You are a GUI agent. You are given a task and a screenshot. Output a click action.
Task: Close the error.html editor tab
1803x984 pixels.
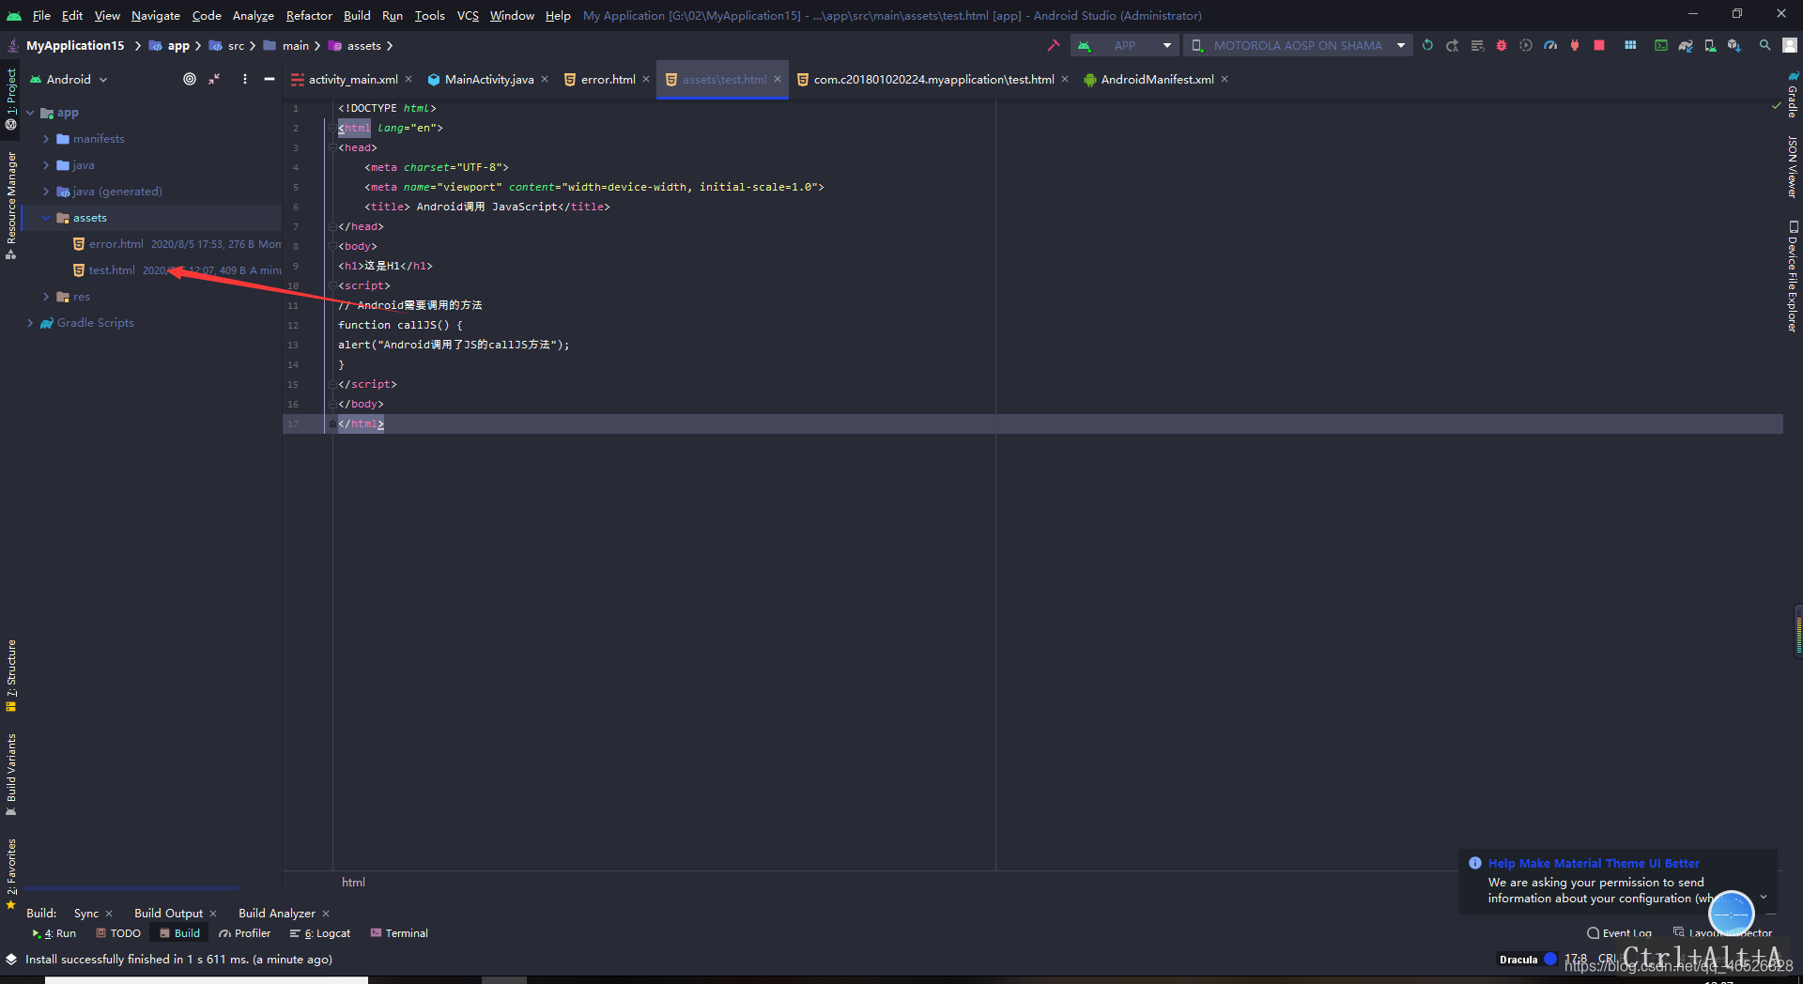pyautogui.click(x=646, y=79)
